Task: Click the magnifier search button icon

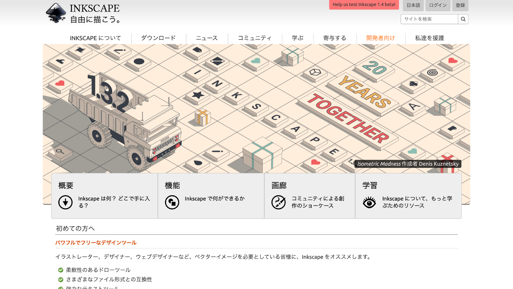Action: point(463,19)
